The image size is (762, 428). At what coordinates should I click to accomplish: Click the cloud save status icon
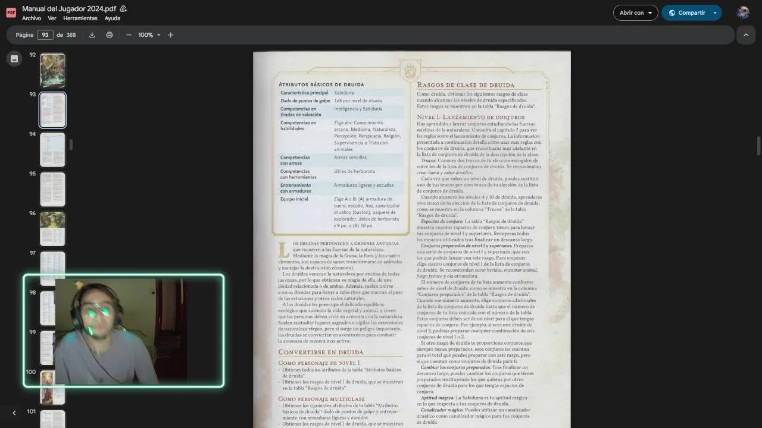pos(123,9)
